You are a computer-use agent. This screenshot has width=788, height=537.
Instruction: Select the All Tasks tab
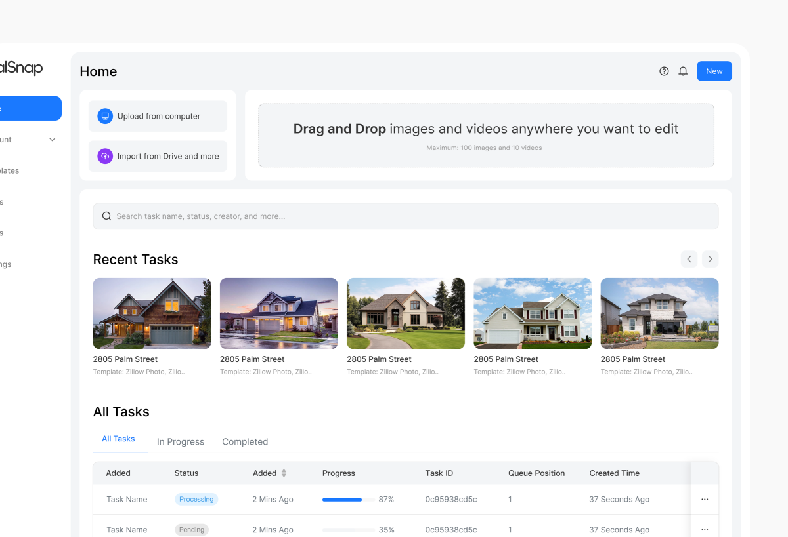(118, 439)
